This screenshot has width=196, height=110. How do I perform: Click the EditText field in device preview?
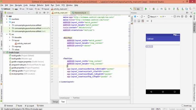point(163,43)
